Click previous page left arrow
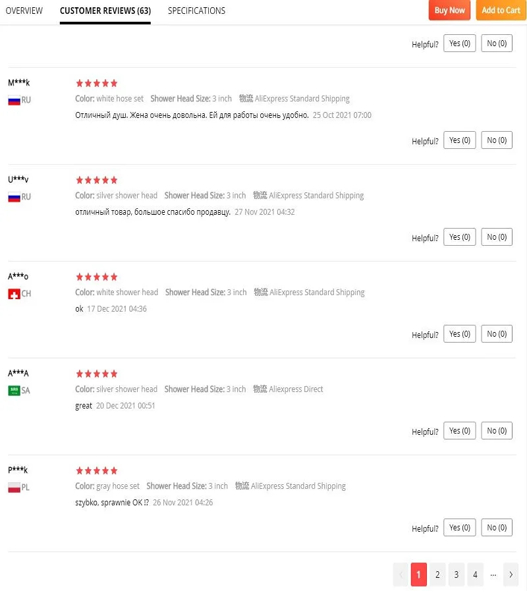This screenshot has height=591, width=527. pyautogui.click(x=400, y=575)
